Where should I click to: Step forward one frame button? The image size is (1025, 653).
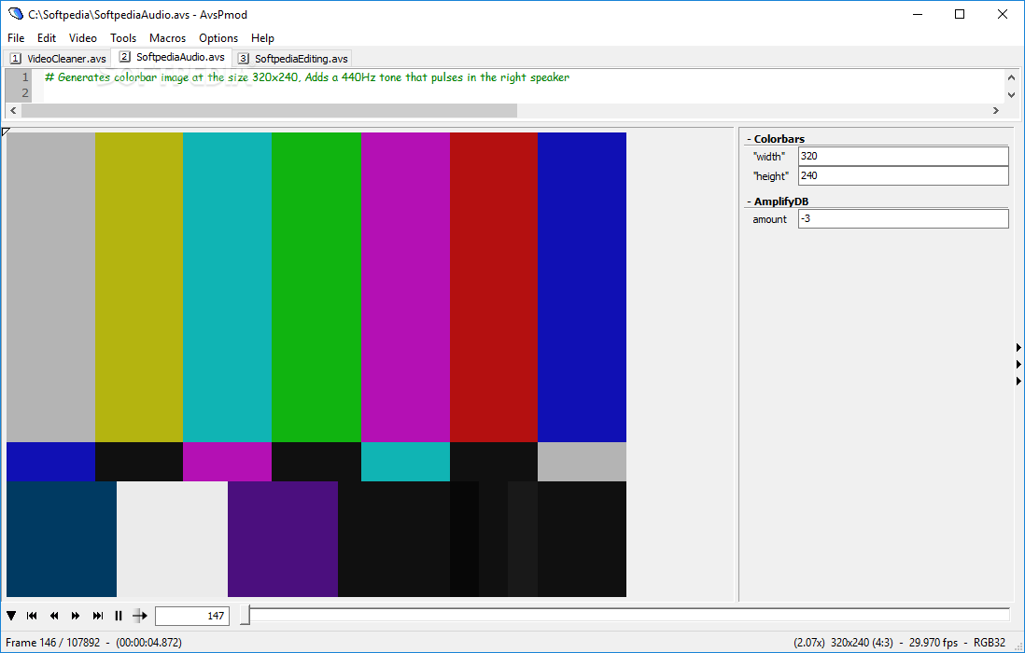(x=76, y=615)
